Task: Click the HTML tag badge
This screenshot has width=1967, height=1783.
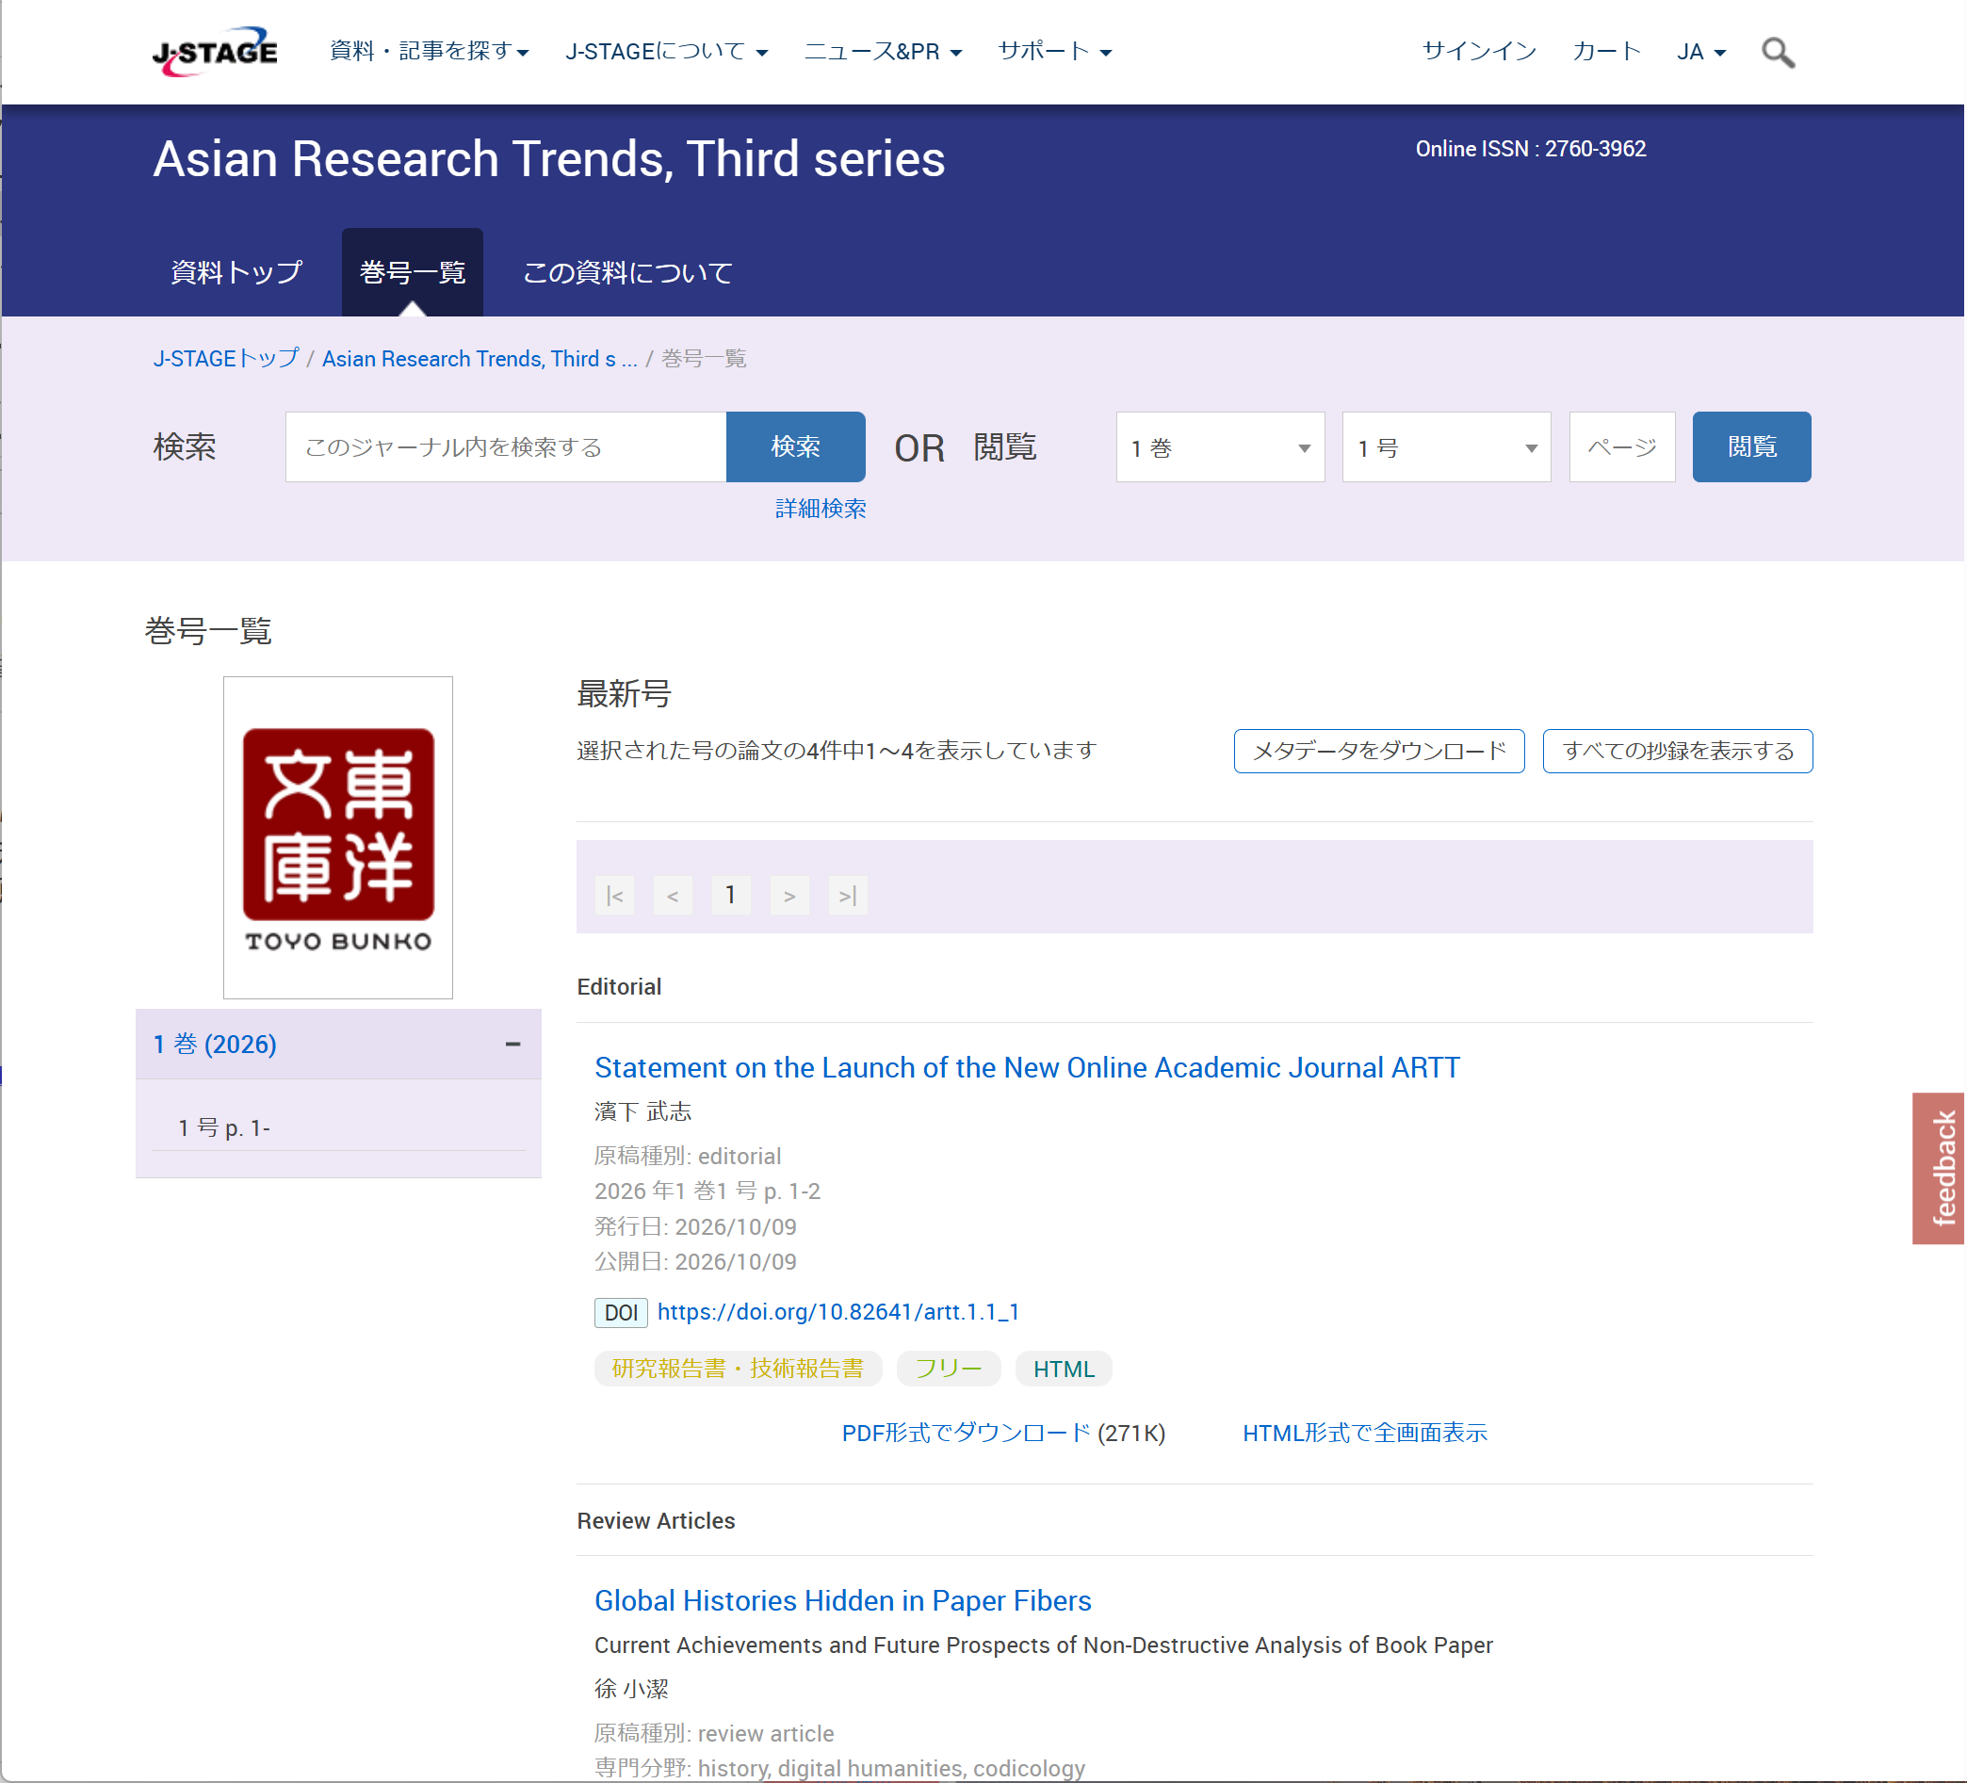Action: (1064, 1369)
